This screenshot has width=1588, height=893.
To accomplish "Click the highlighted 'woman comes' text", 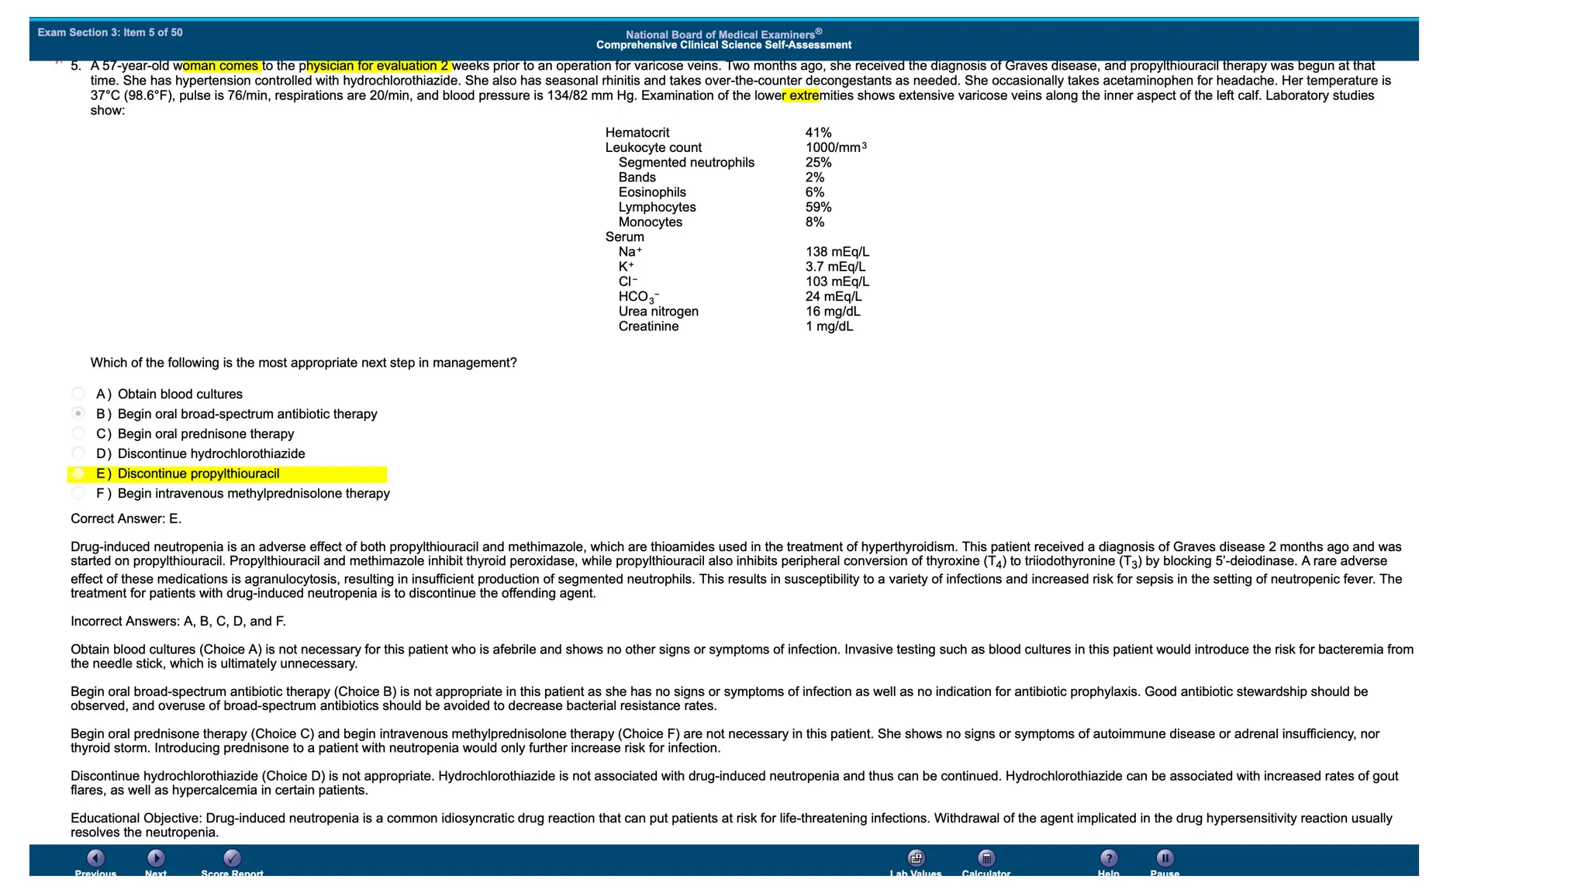I will (x=222, y=66).
